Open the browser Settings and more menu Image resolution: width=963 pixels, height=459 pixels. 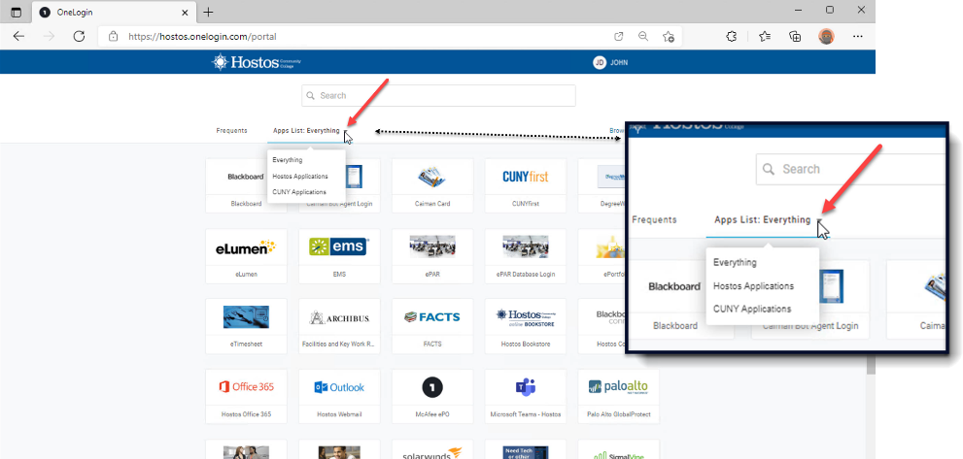858,36
